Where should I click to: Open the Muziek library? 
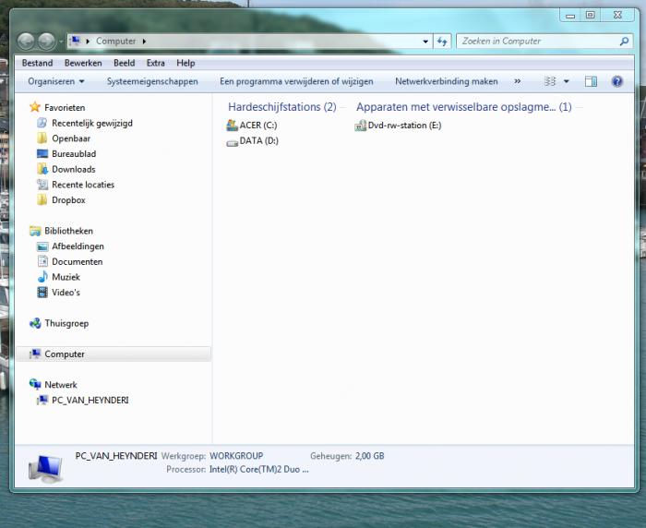point(66,277)
